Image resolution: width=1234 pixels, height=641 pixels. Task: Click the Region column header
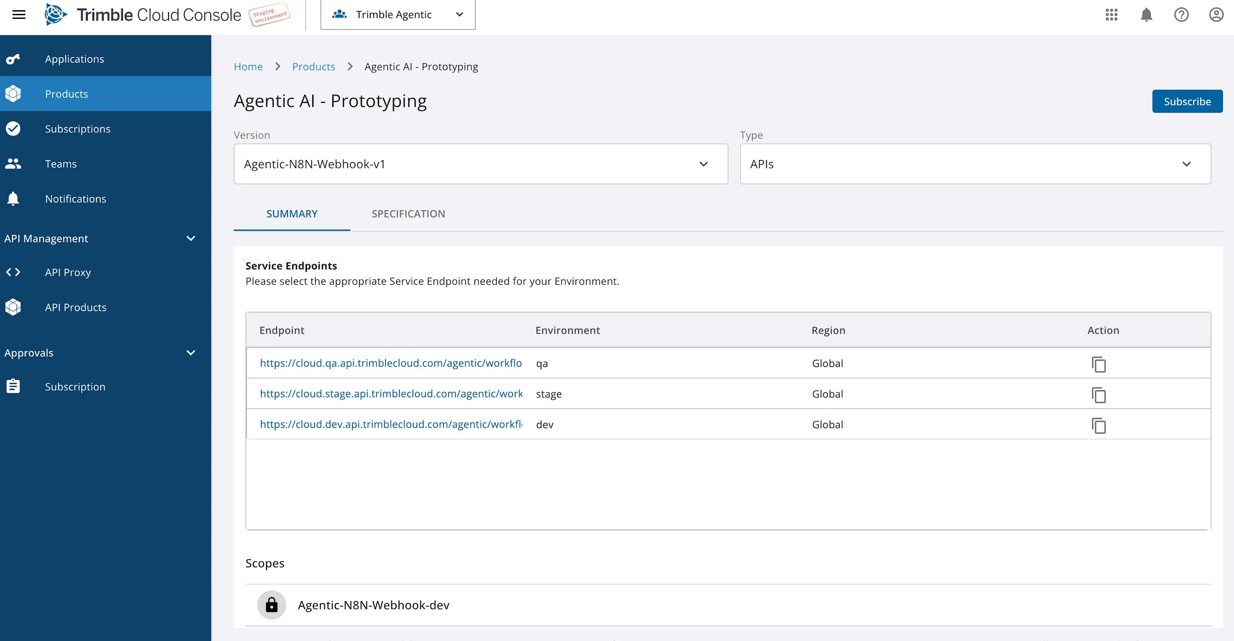pos(828,330)
